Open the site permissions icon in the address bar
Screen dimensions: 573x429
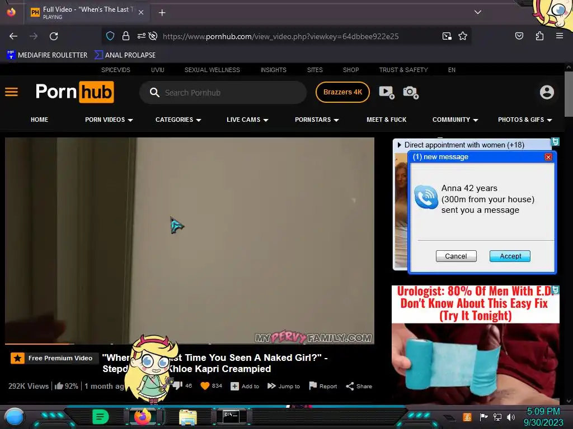[142, 36]
